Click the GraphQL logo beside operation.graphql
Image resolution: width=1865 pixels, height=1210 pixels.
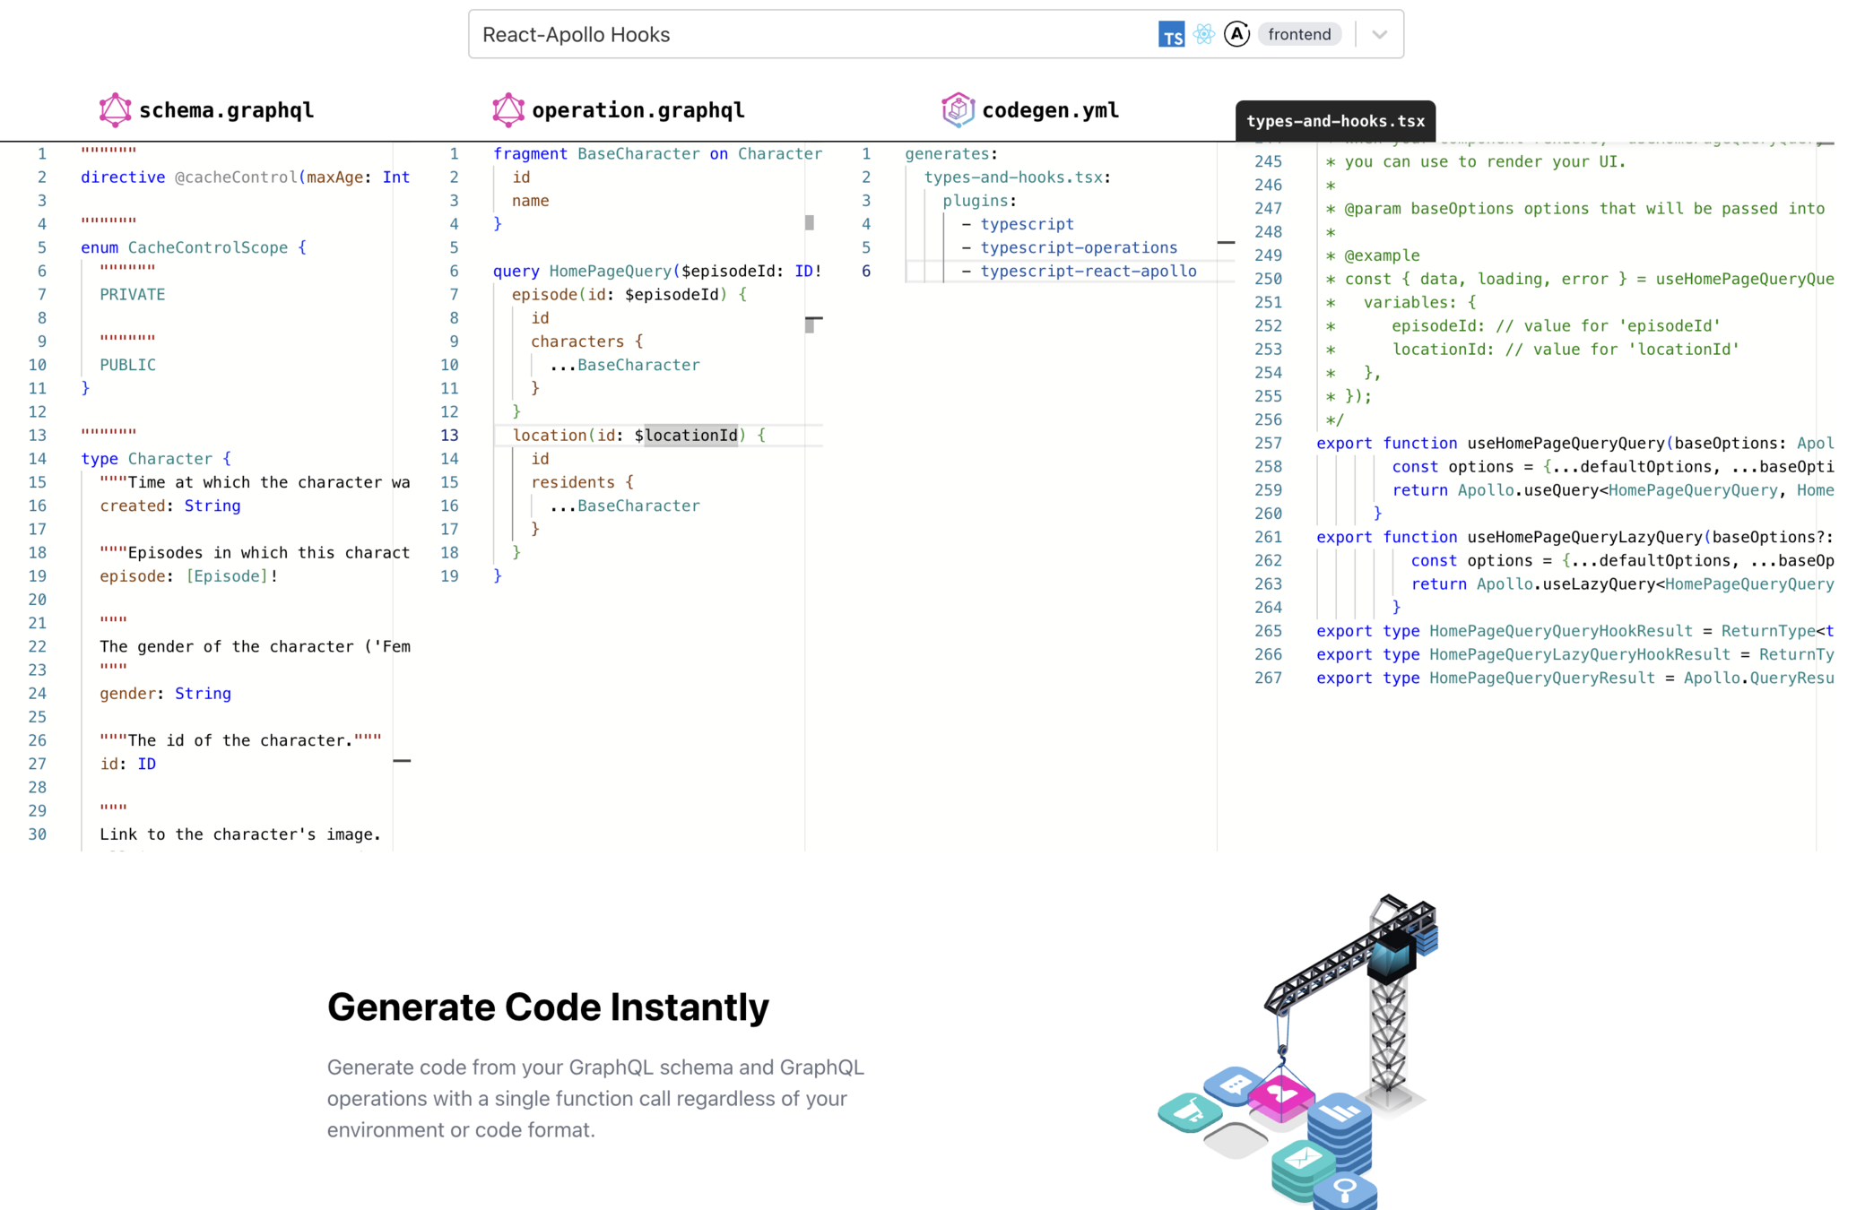(508, 109)
